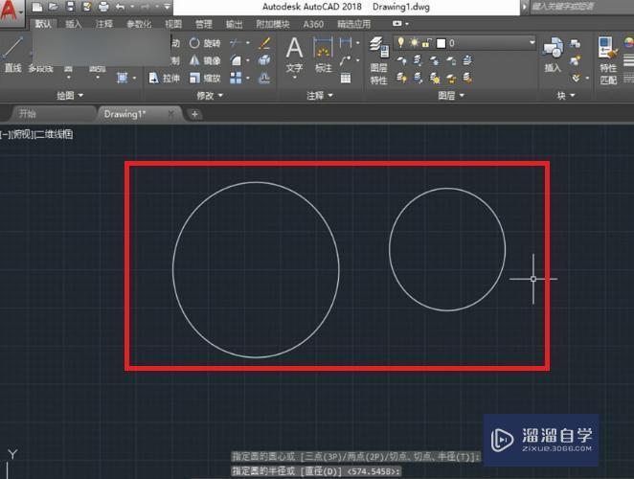This screenshot has width=634, height=479.
Task: Click the layer Freeze tool icon
Action: pyautogui.click(x=435, y=60)
